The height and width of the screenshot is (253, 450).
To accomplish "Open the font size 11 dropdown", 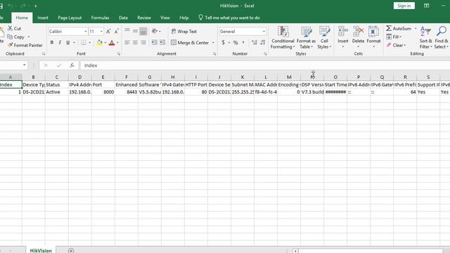I will 101,31.
